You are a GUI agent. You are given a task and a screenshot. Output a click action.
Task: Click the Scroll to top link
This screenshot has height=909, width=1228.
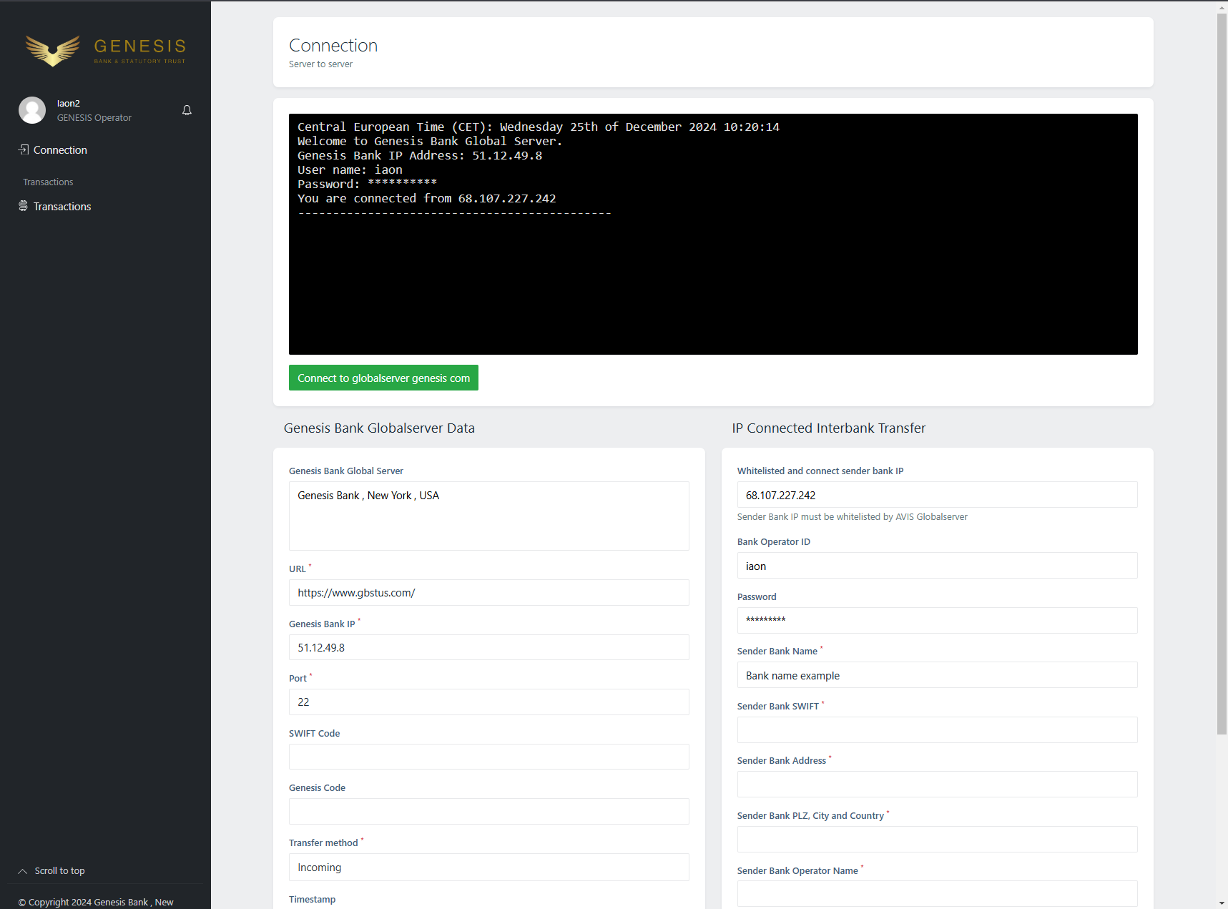tap(59, 871)
